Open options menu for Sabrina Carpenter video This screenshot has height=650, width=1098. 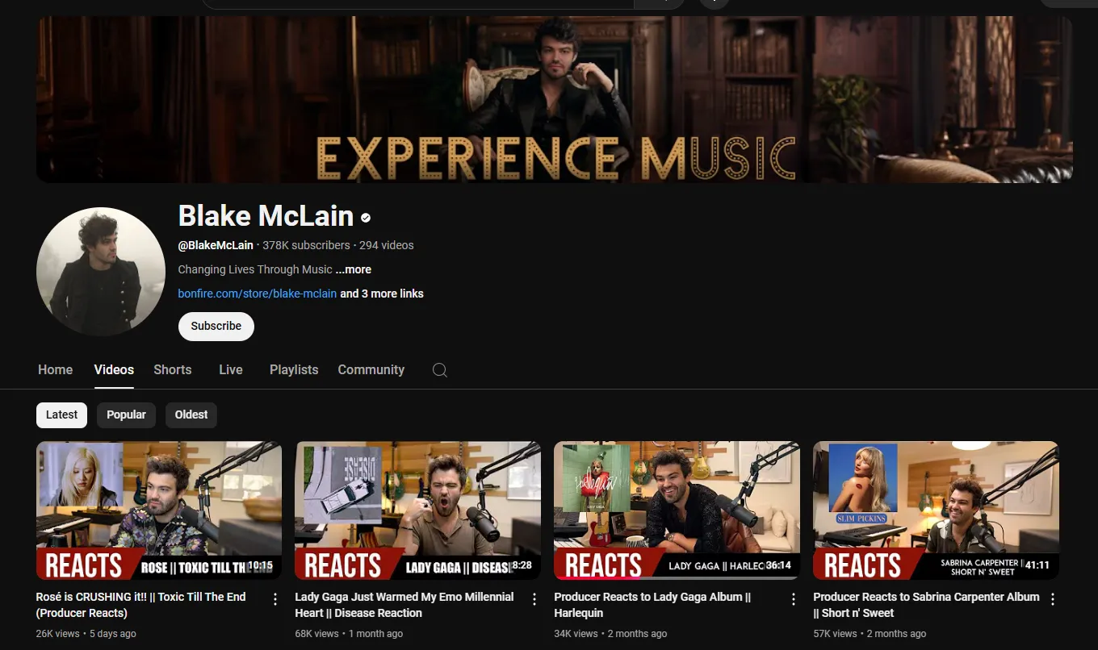(1053, 599)
